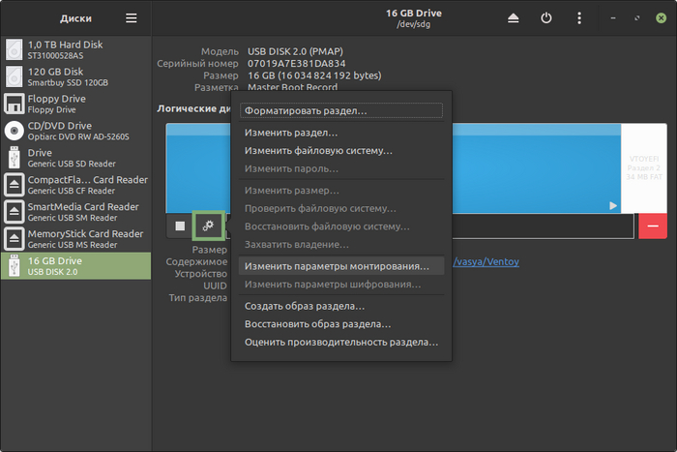Click 'Восстановить образ раздела…' menu entry
The image size is (677, 452).
click(317, 324)
